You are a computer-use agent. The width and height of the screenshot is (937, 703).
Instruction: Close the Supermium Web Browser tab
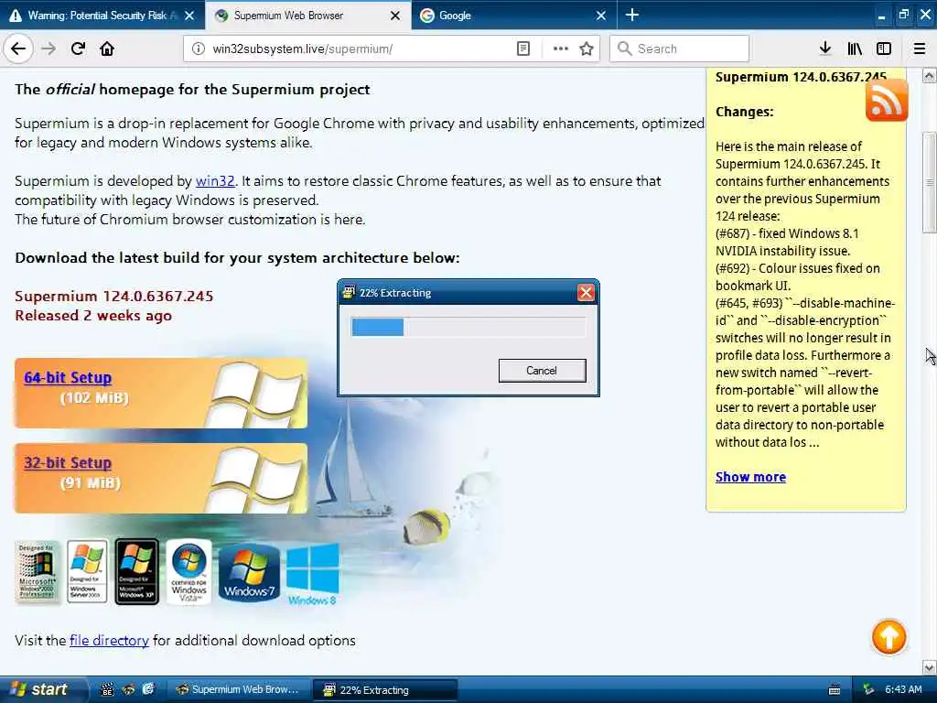tap(395, 16)
